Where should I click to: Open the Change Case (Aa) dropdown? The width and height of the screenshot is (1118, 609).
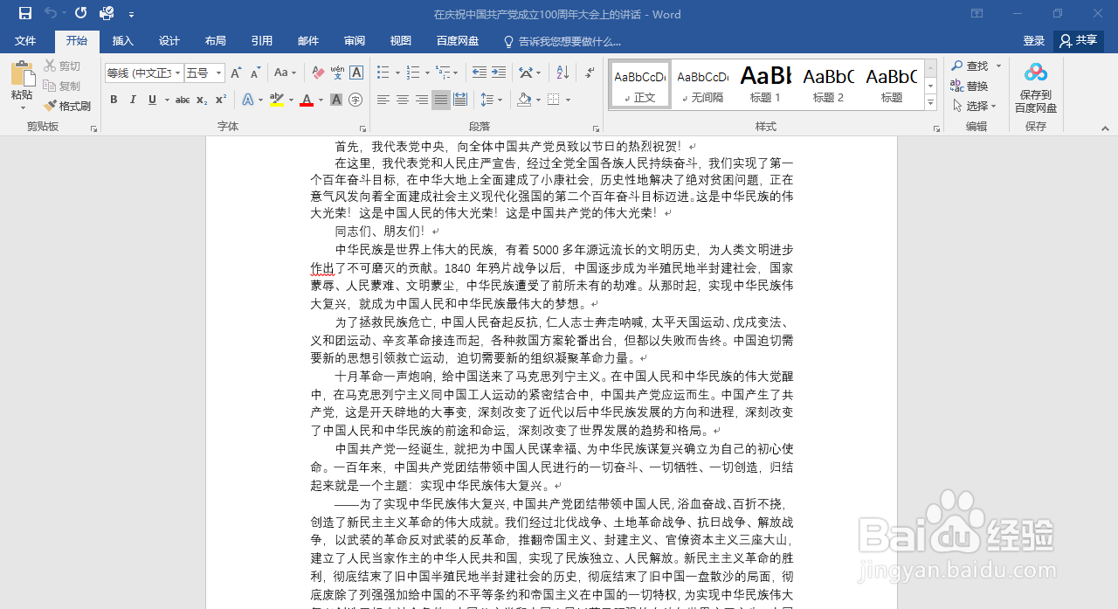tap(285, 73)
